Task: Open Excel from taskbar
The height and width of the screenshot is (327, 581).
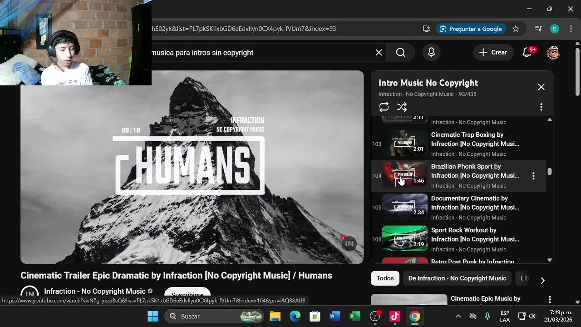Action: tap(355, 316)
